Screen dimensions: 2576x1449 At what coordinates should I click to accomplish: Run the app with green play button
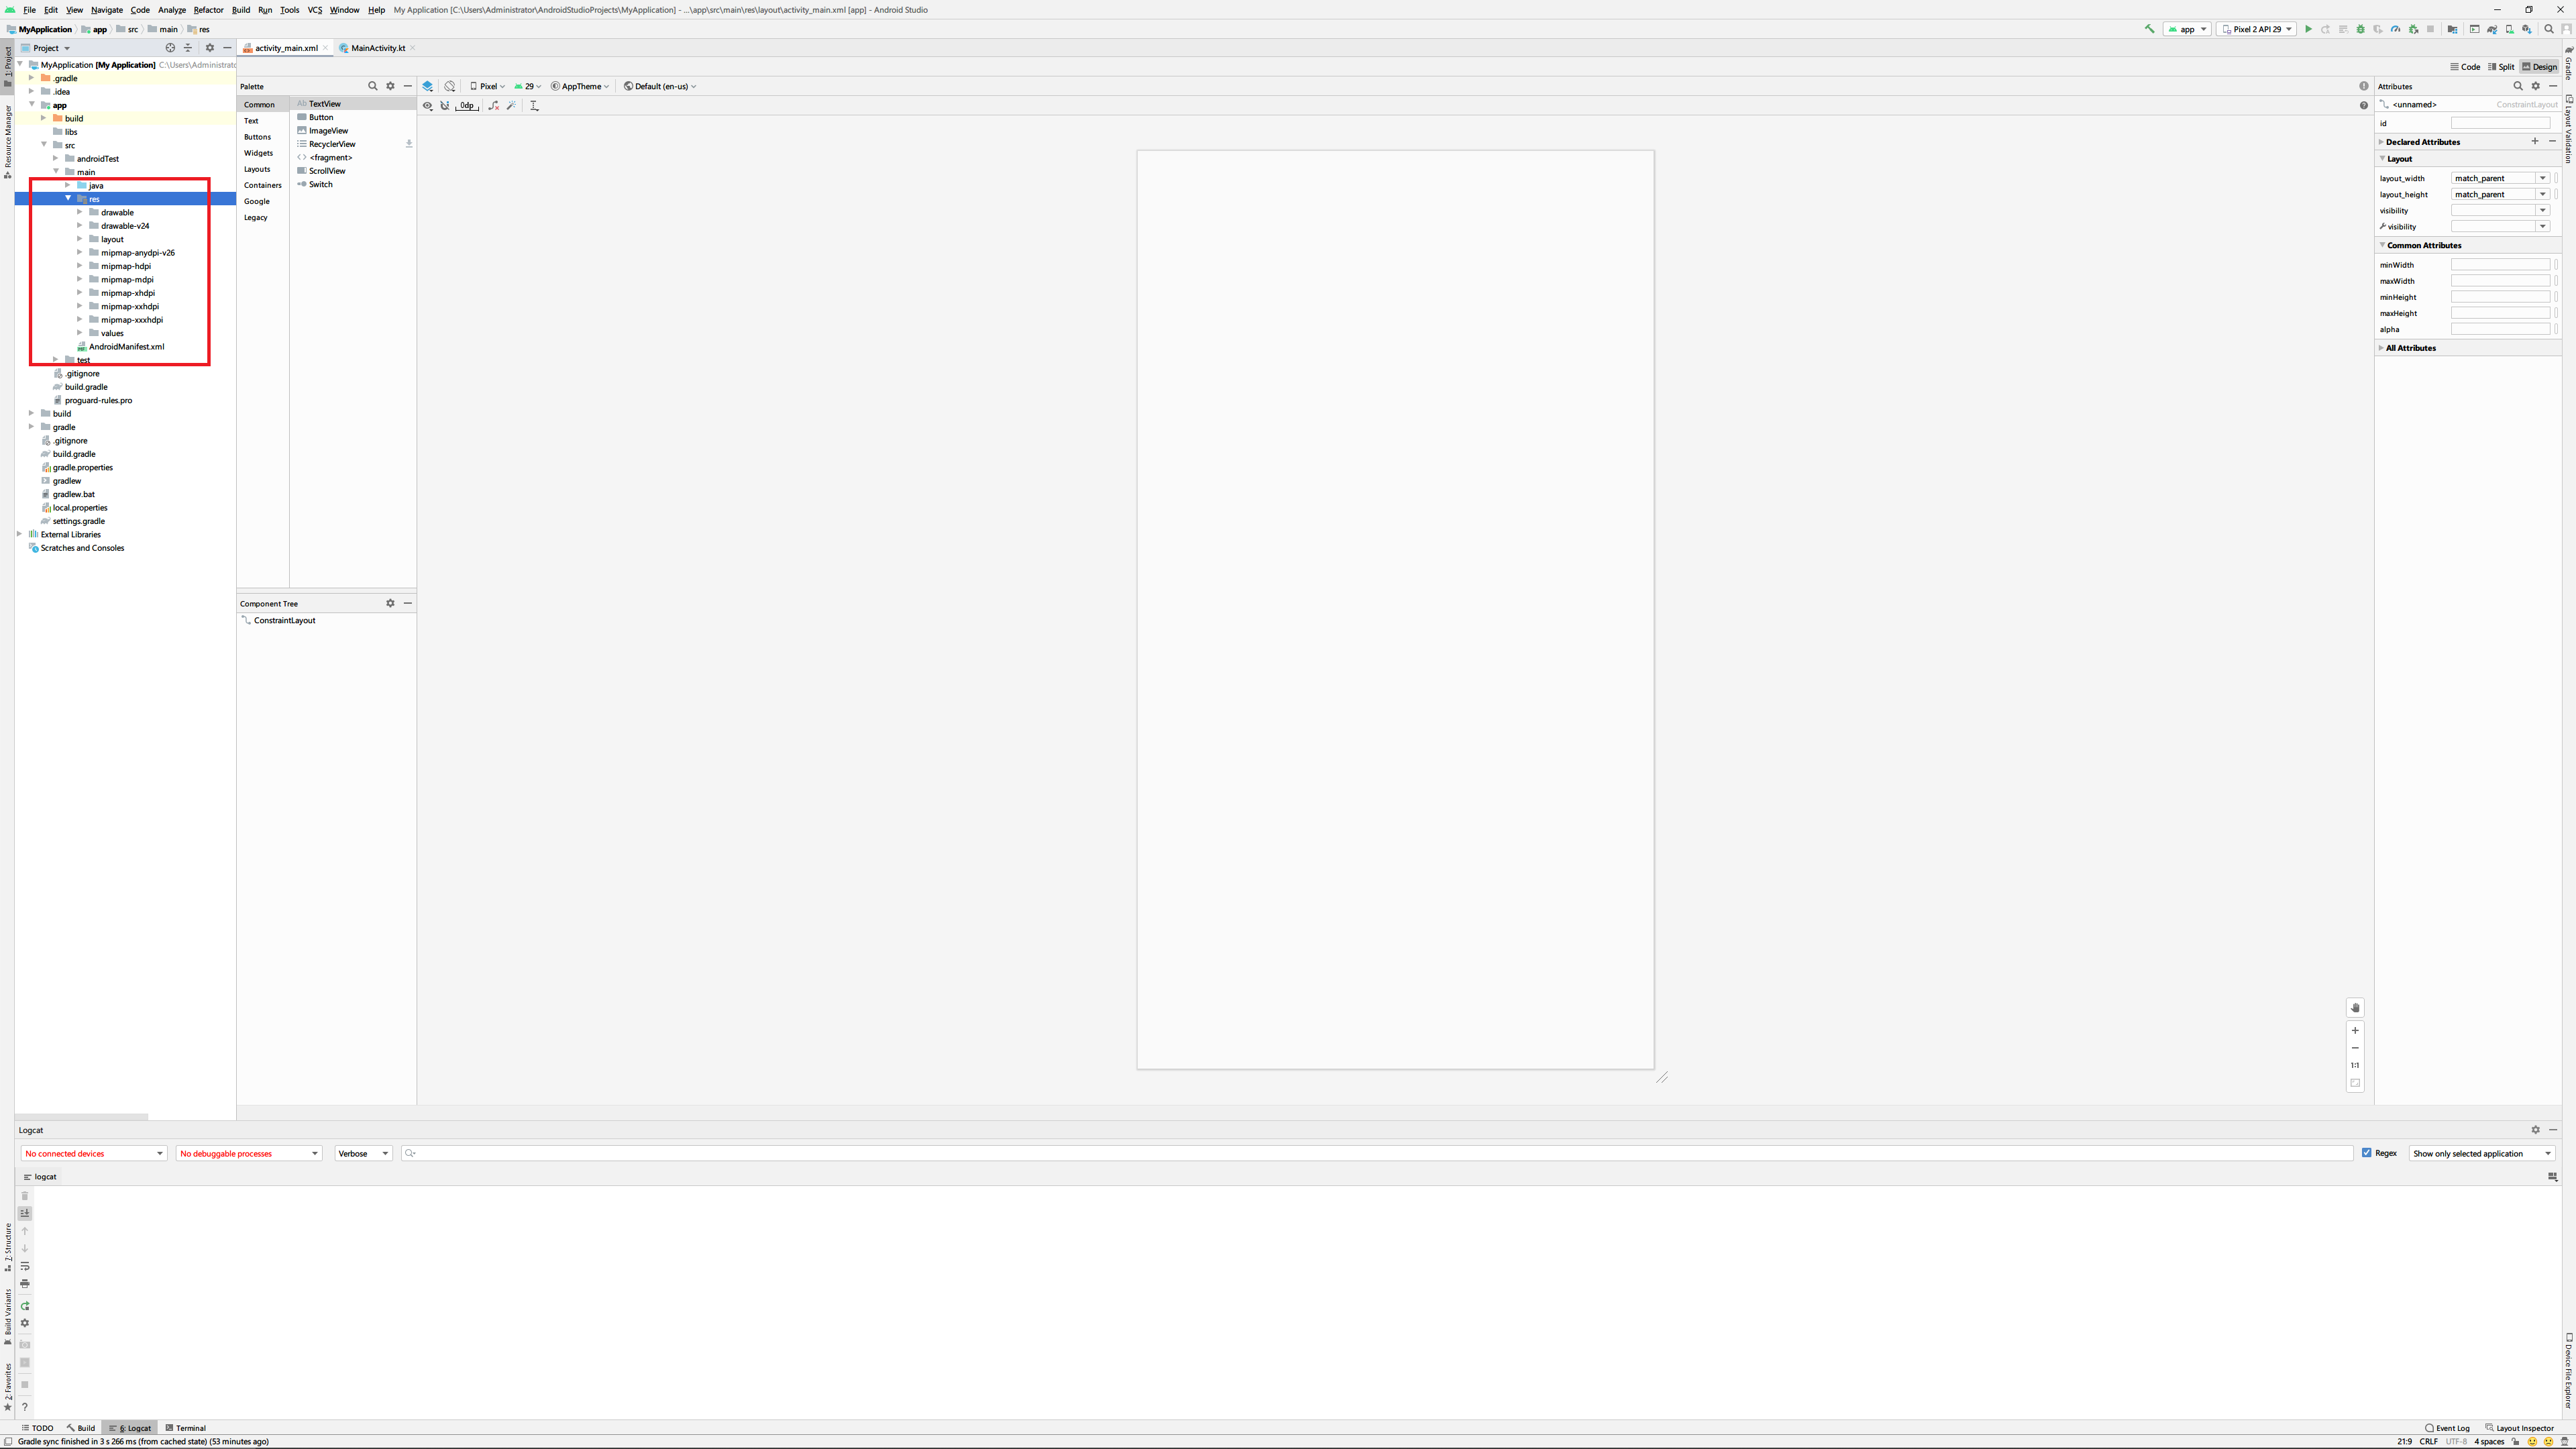2308,29
